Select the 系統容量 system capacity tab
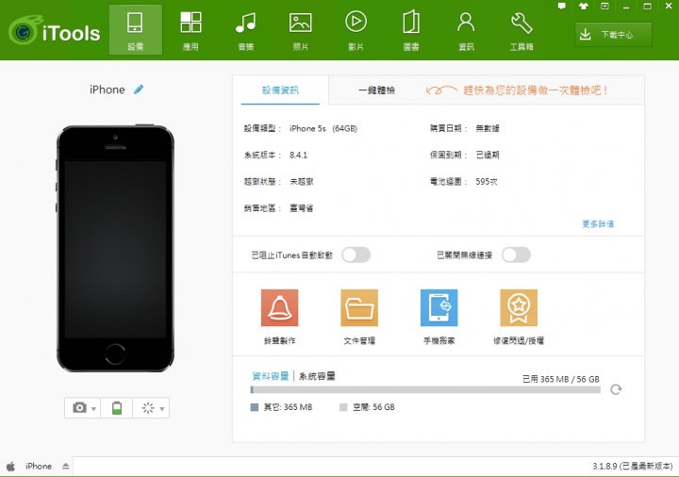 317,376
